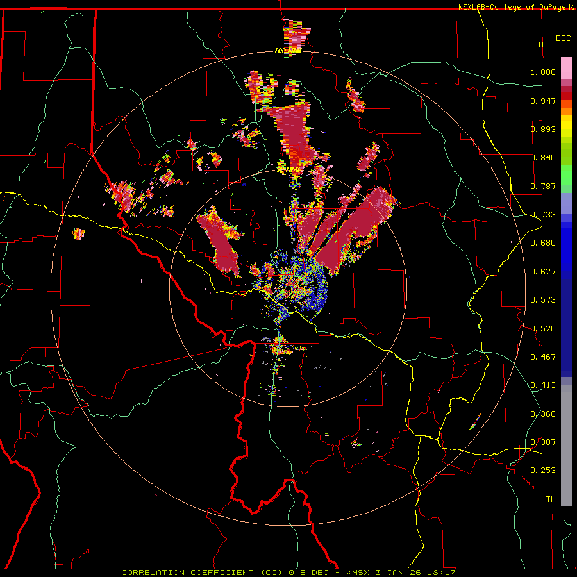Click the [CC] legend unit label
This screenshot has width=577, height=577.
548,44
